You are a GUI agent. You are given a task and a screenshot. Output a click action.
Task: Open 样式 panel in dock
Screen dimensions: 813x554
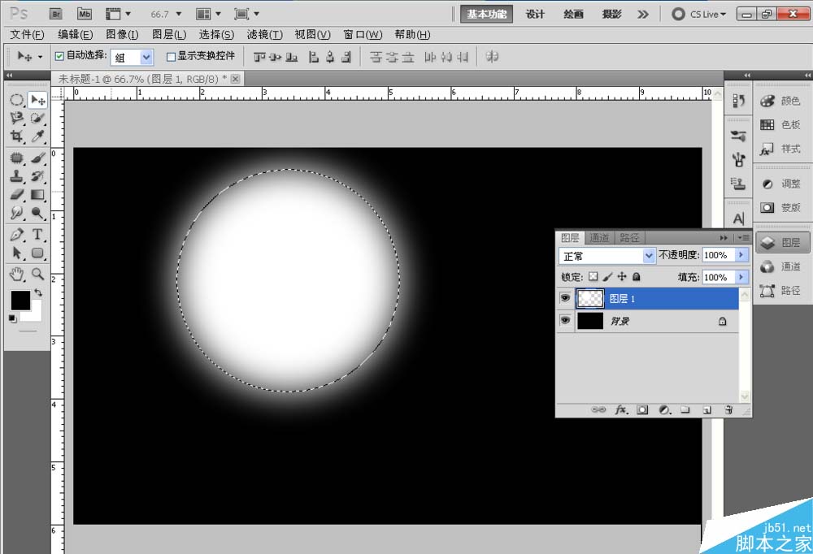[x=782, y=149]
